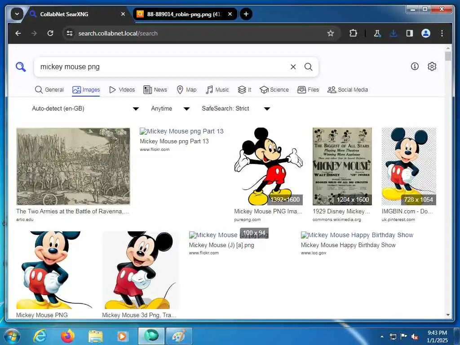Open the Mickey Mouse png Part 13 result
Screen dimensions: 460x345
181,131
